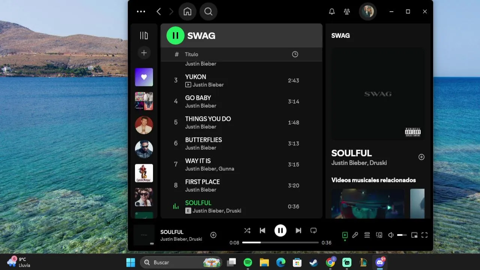Open the SOULFUL title in the right panel
480x270 pixels.
352,153
